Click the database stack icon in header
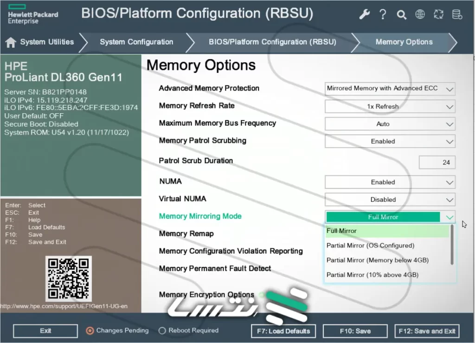The image size is (475, 343). 457,14
